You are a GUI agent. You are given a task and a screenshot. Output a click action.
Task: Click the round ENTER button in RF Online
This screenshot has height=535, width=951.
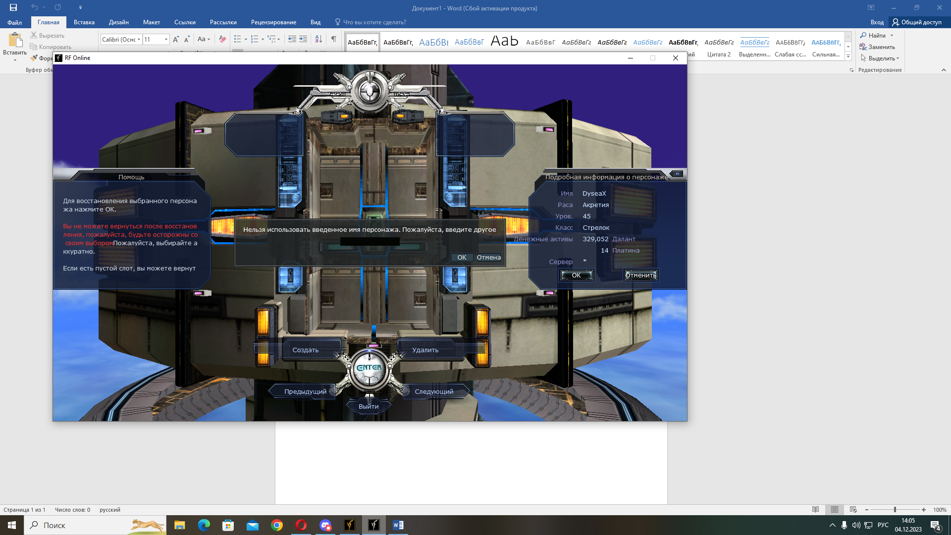pos(370,369)
